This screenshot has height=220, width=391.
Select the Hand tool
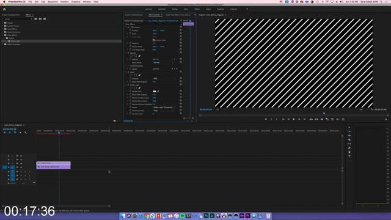tap(349, 152)
